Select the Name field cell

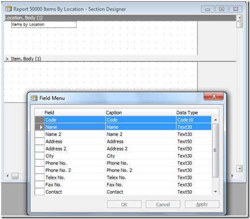75,127
